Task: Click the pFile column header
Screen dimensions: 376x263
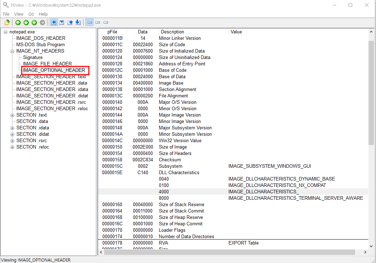Action: pyautogui.click(x=112, y=32)
